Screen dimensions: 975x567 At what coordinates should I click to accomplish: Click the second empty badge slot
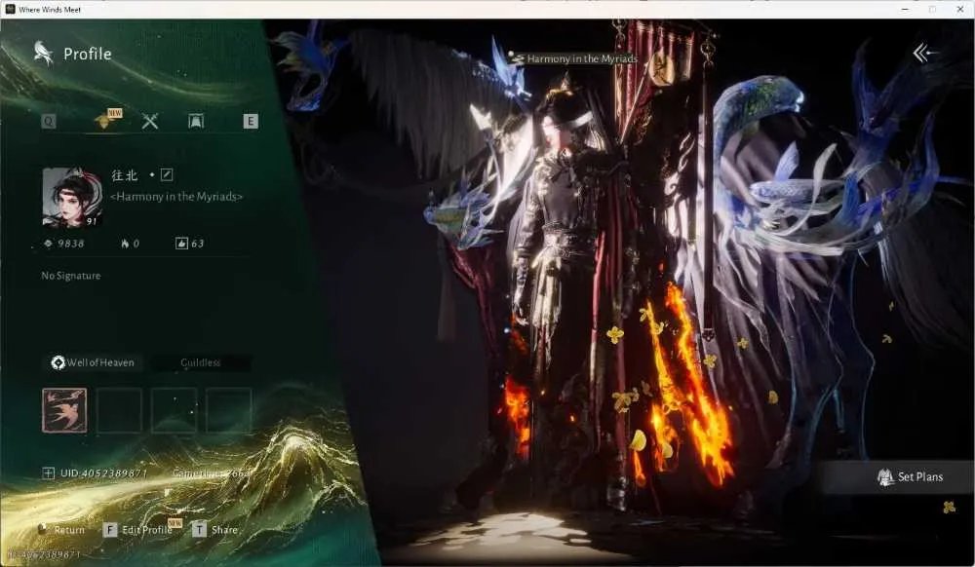119,410
